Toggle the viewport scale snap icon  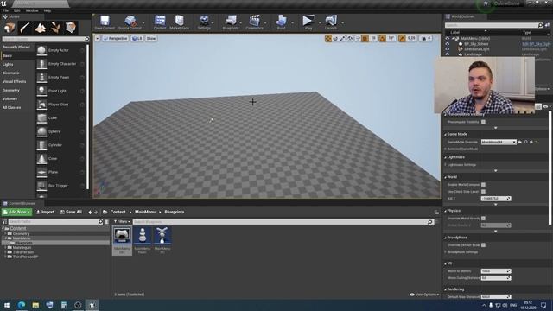click(x=402, y=38)
